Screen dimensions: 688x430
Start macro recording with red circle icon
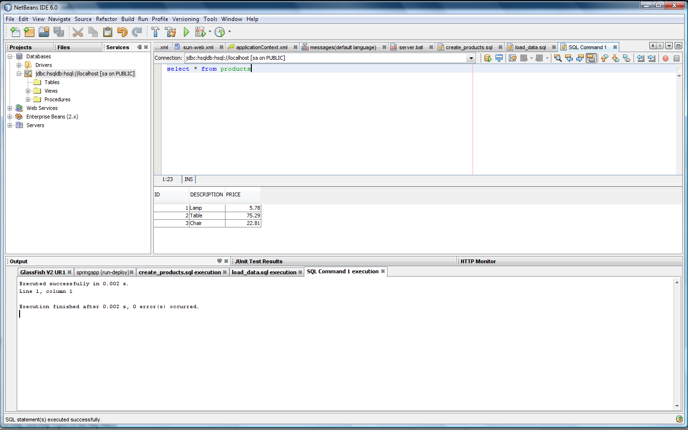[x=665, y=58]
